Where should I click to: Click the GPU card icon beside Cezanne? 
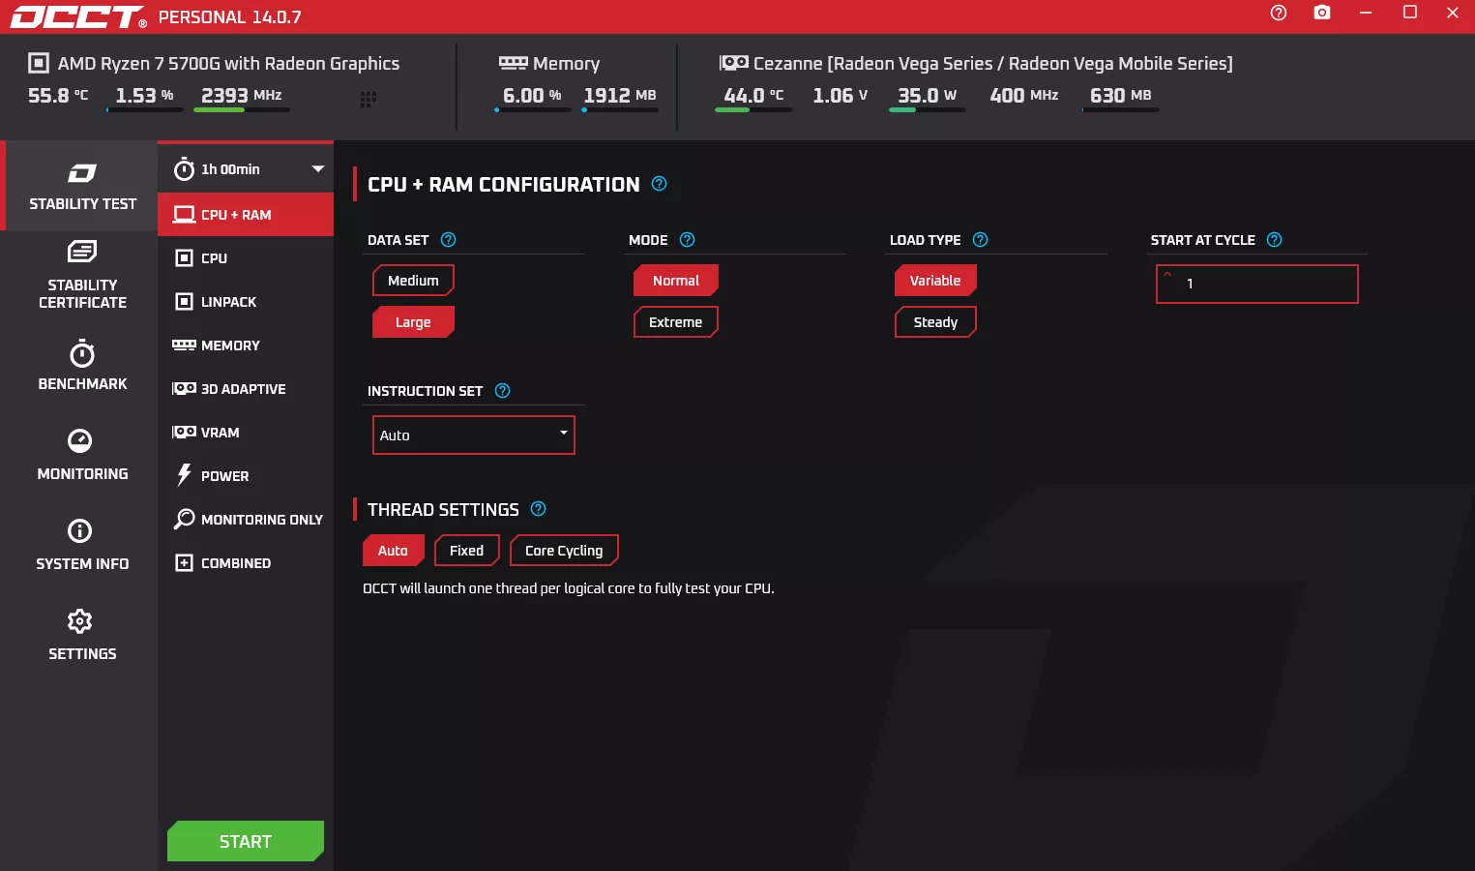(x=734, y=63)
